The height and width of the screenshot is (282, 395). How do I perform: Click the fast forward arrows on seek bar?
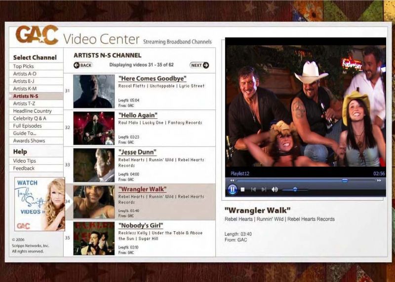379,180
